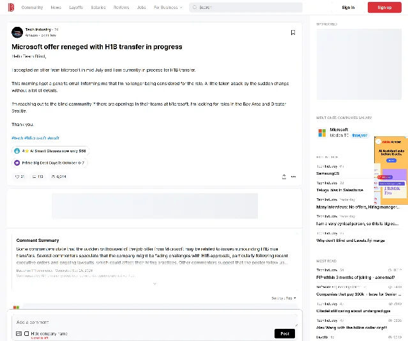Open Prime Big Deal Days link
The height and width of the screenshot is (341, 408).
click(50, 163)
